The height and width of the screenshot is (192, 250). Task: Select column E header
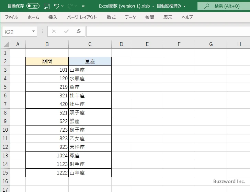click(147, 44)
